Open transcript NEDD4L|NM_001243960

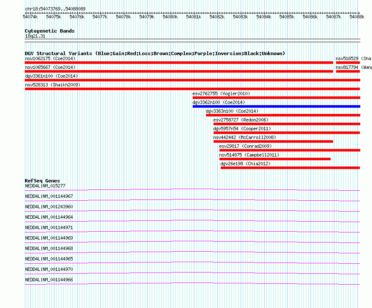tap(49, 207)
